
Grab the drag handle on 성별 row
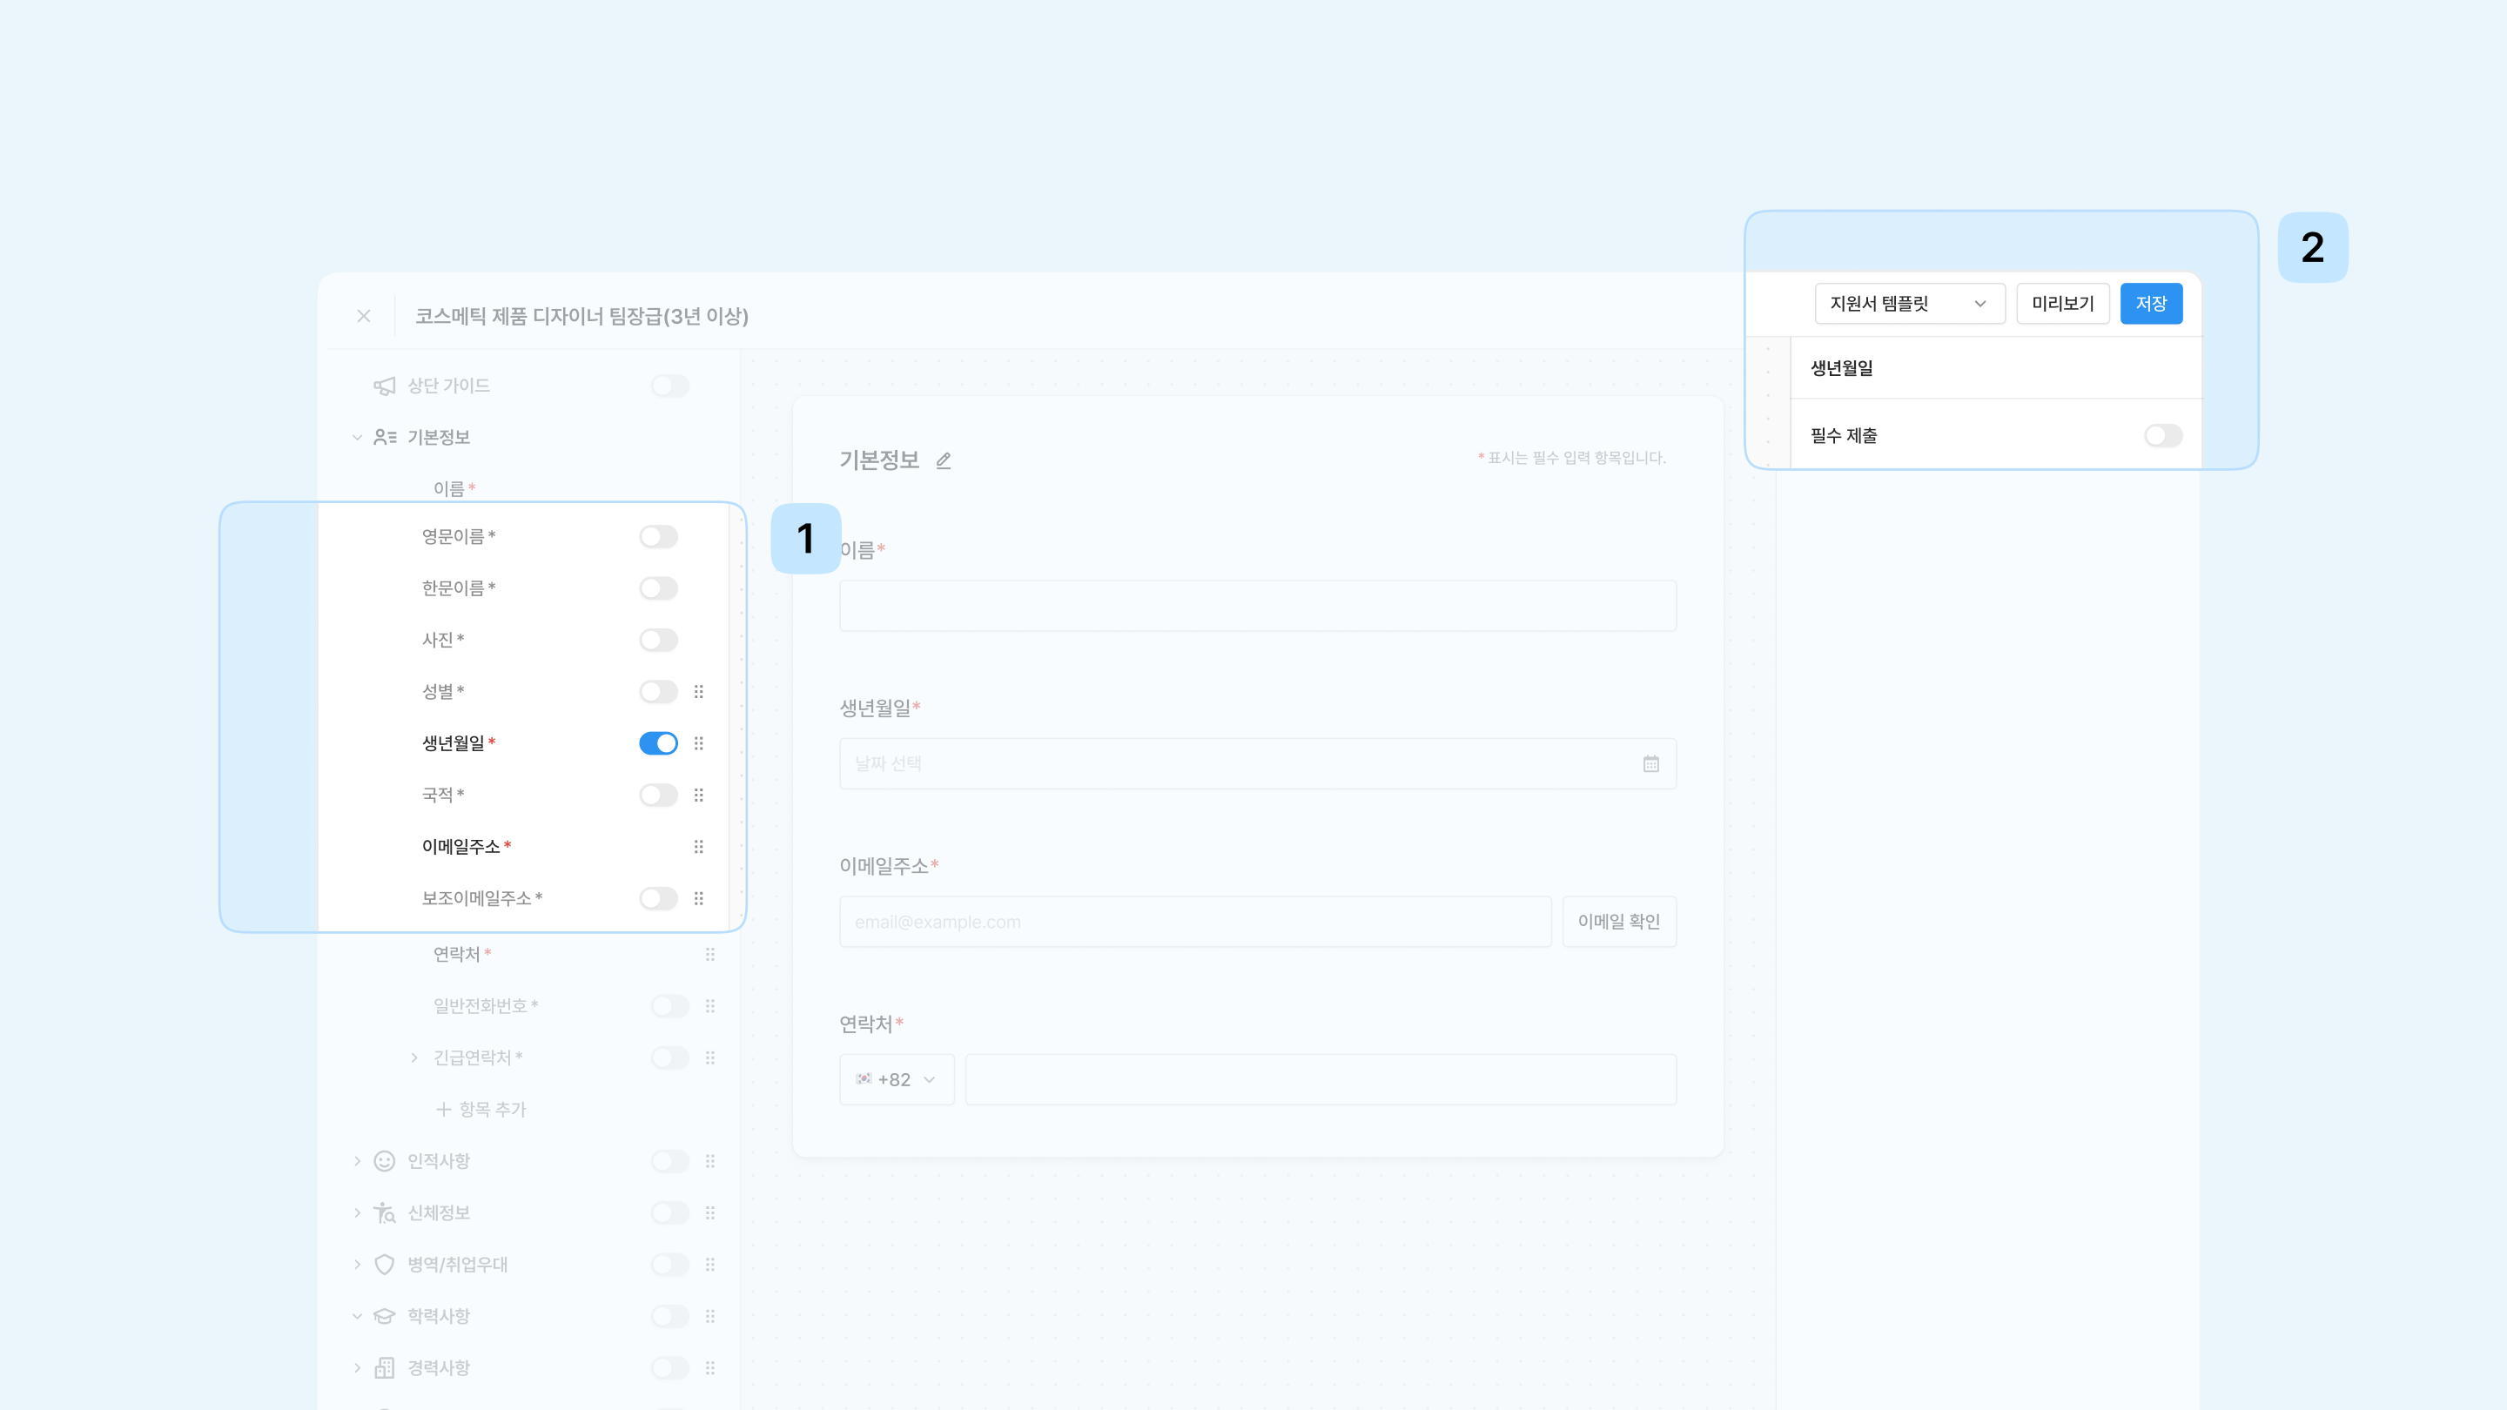[x=699, y=692]
